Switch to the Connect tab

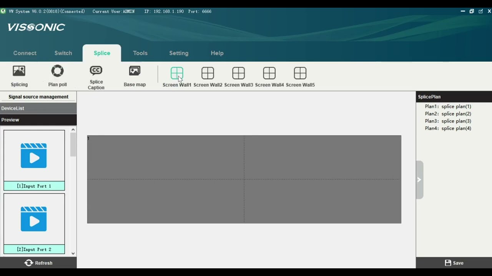pos(25,53)
